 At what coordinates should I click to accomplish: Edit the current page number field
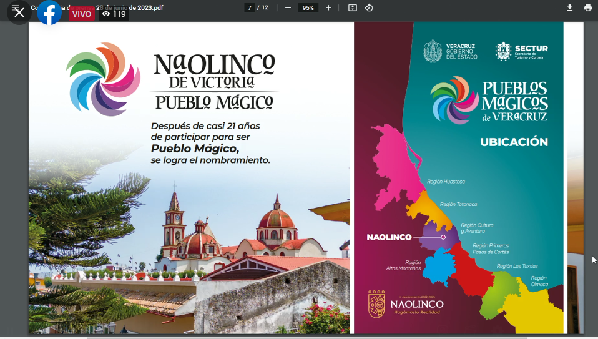(250, 7)
